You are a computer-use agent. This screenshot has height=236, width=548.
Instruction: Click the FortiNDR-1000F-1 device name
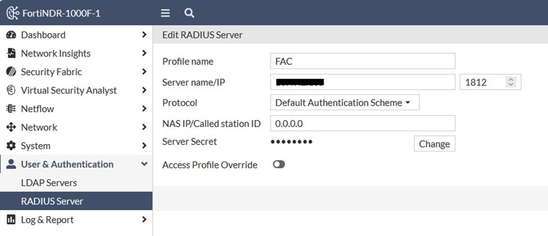[x=61, y=13]
